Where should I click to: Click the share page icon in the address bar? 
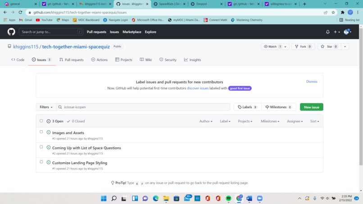[x=326, y=13]
